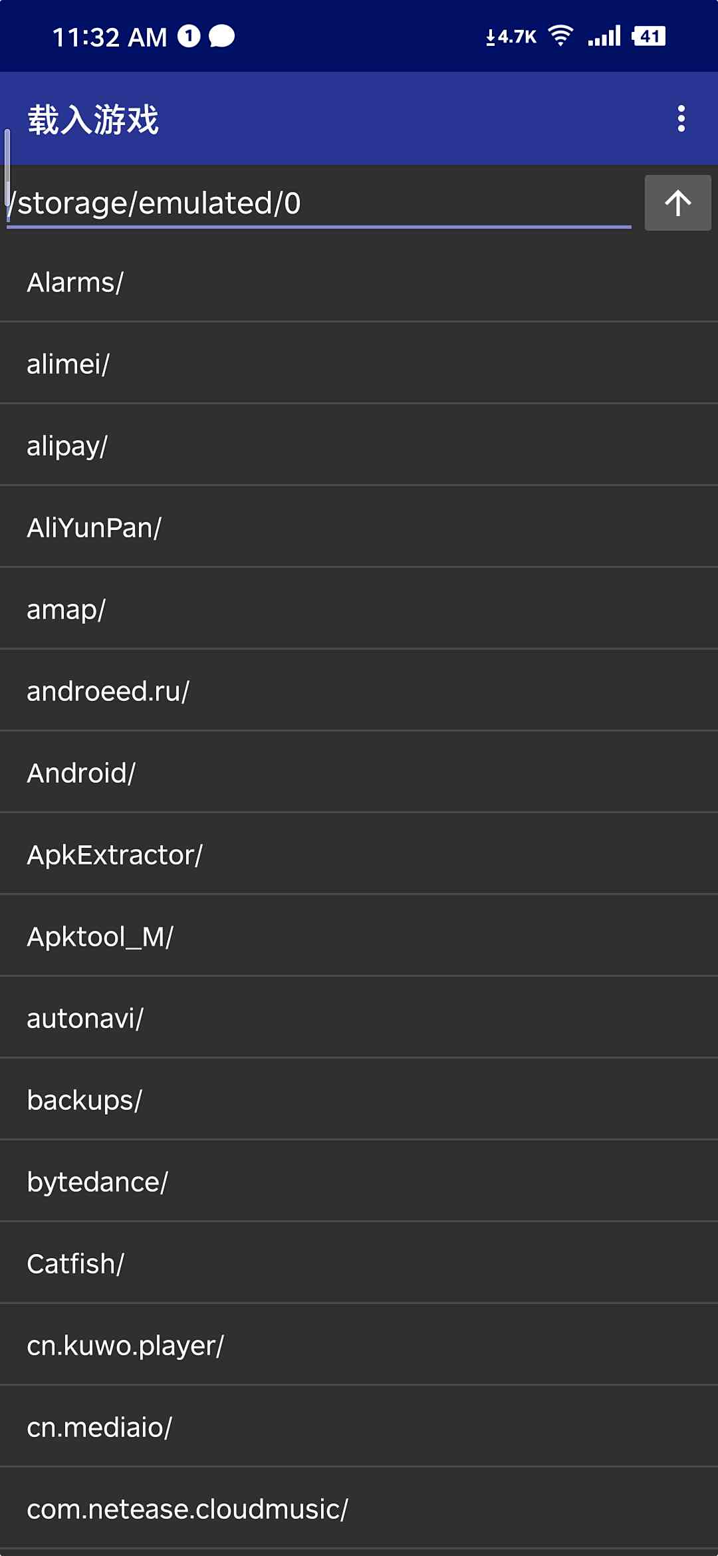Tap the Wi-Fi status icon
This screenshot has height=1556, width=718.
pyautogui.click(x=560, y=36)
